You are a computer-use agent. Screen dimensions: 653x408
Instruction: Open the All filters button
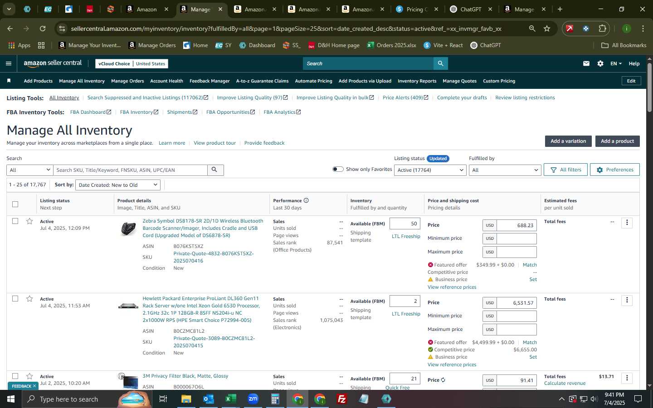pos(565,170)
